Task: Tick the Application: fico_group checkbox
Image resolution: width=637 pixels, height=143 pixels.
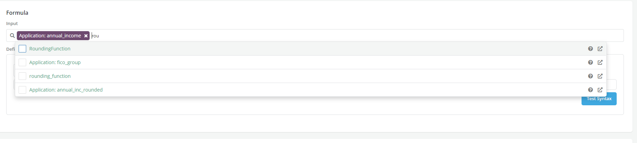Action: click(x=22, y=62)
